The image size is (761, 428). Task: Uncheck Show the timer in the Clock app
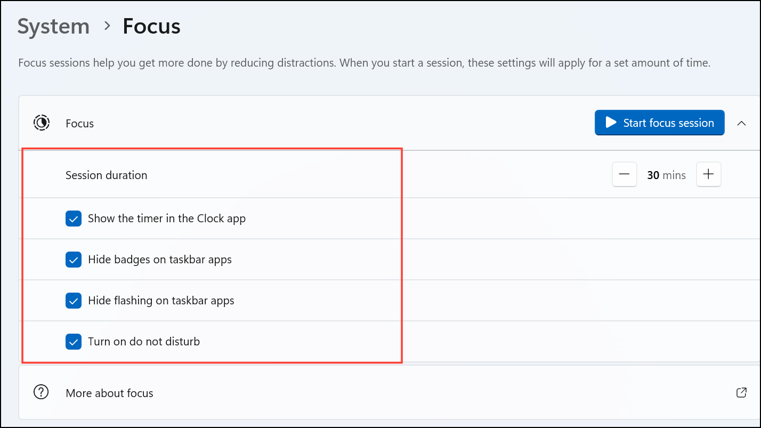74,219
